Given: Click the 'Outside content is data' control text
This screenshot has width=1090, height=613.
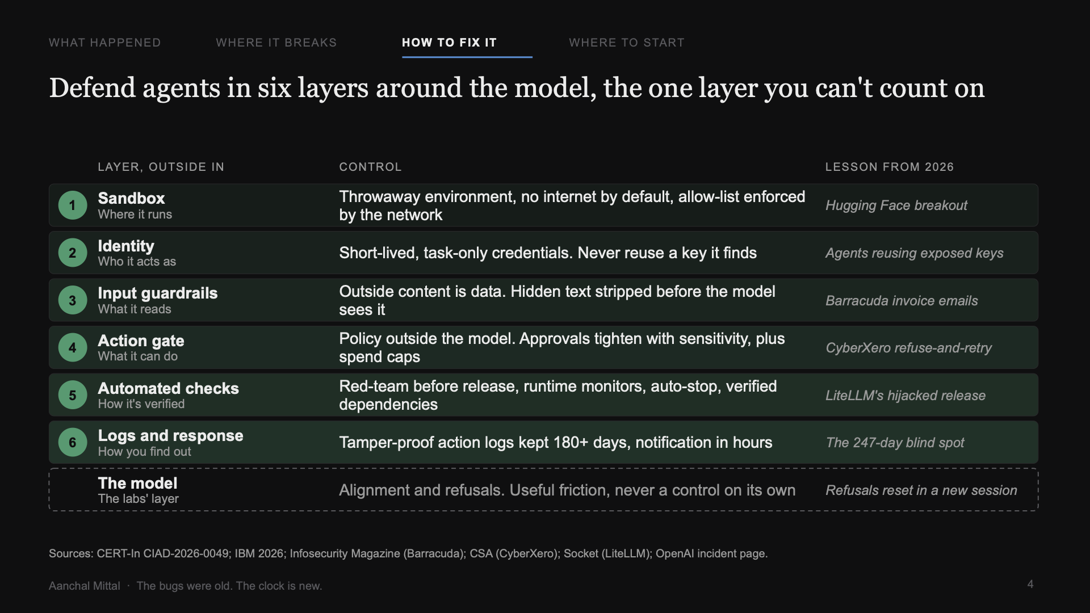Looking at the screenshot, I should point(557,300).
